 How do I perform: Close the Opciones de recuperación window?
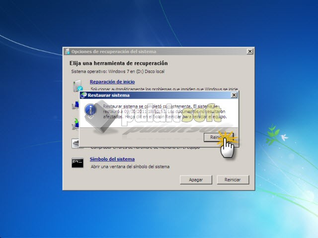pos(249,52)
